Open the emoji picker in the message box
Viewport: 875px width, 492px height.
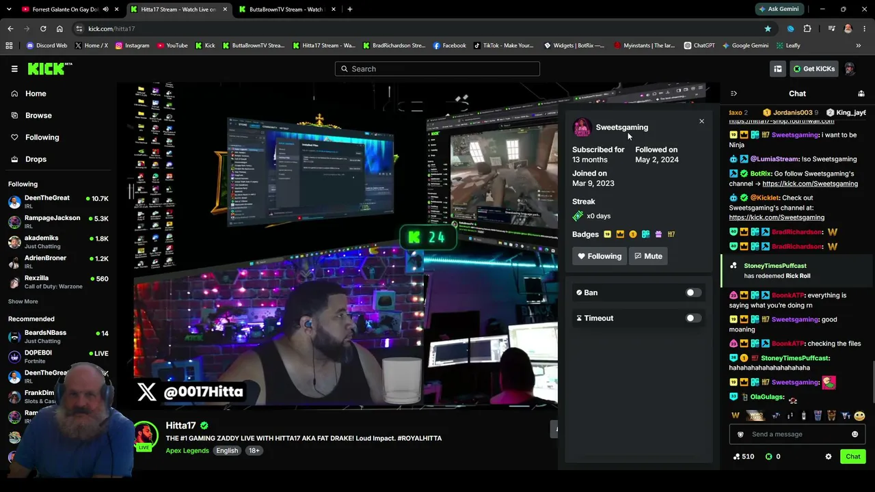pyautogui.click(x=854, y=434)
